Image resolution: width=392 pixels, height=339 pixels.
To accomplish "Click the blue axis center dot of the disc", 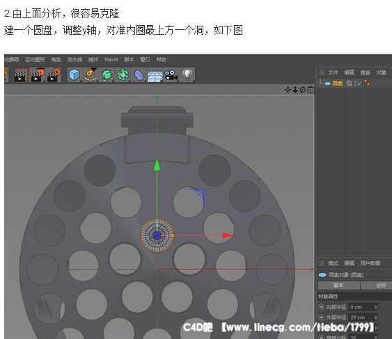I will coord(157,235).
